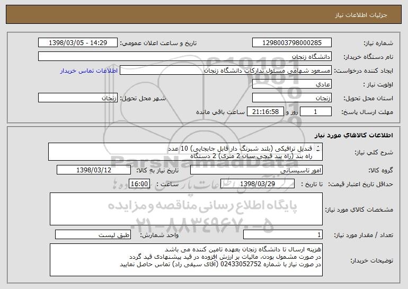Click the label شماره نیاز
408x289 pixels.
tap(378, 43)
